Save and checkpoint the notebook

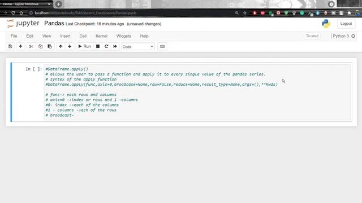10,46
